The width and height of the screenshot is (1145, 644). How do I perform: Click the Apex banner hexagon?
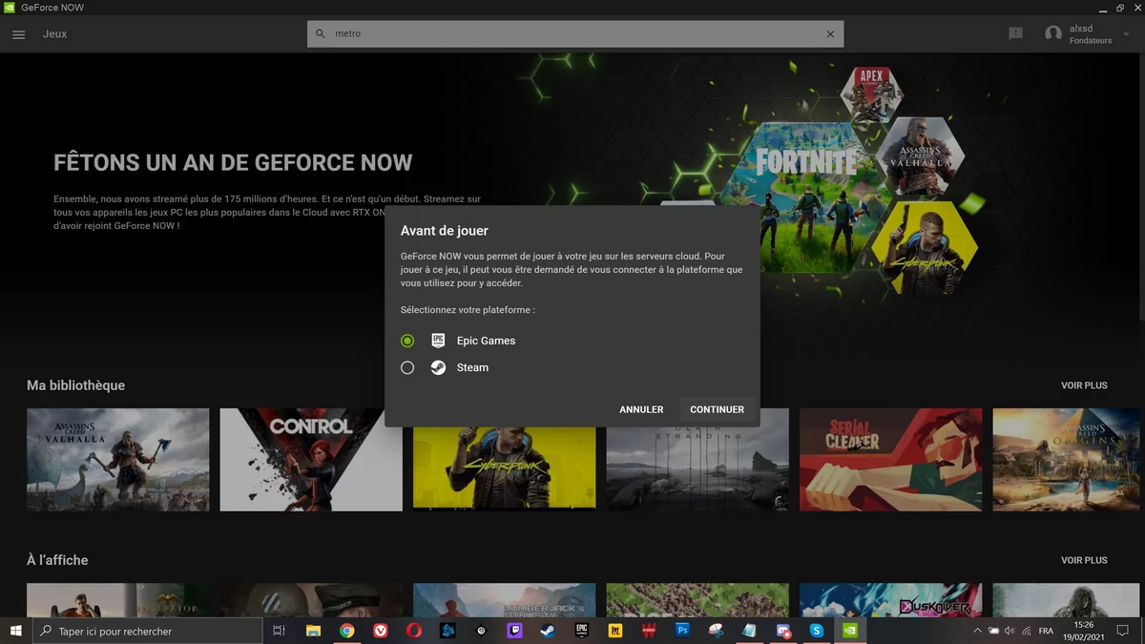click(x=871, y=94)
